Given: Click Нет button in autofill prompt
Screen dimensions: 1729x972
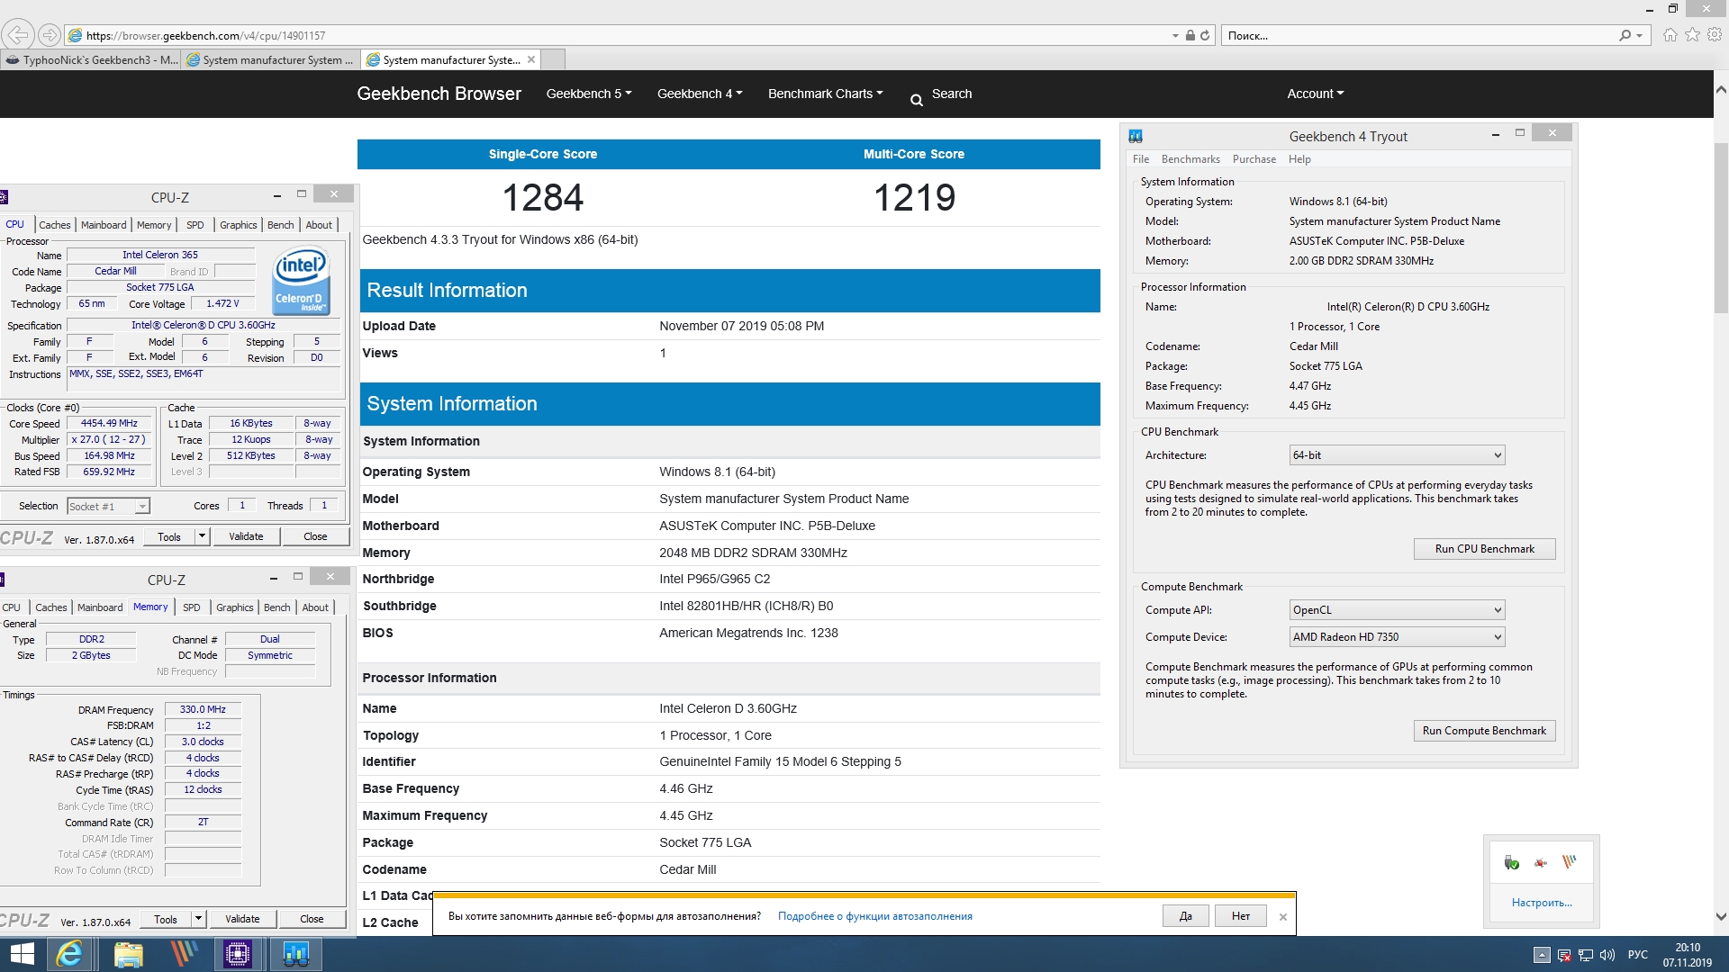Looking at the screenshot, I should pos(1241,916).
